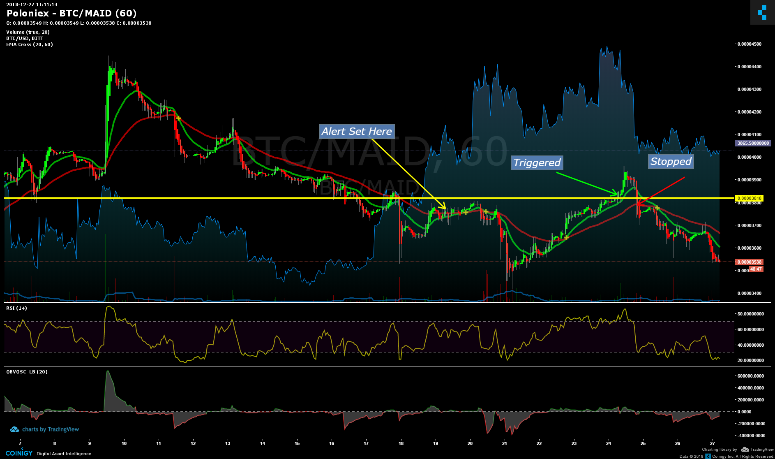Click the BTC/USD, BITF overlay legend
775x459 pixels.
click(25, 38)
